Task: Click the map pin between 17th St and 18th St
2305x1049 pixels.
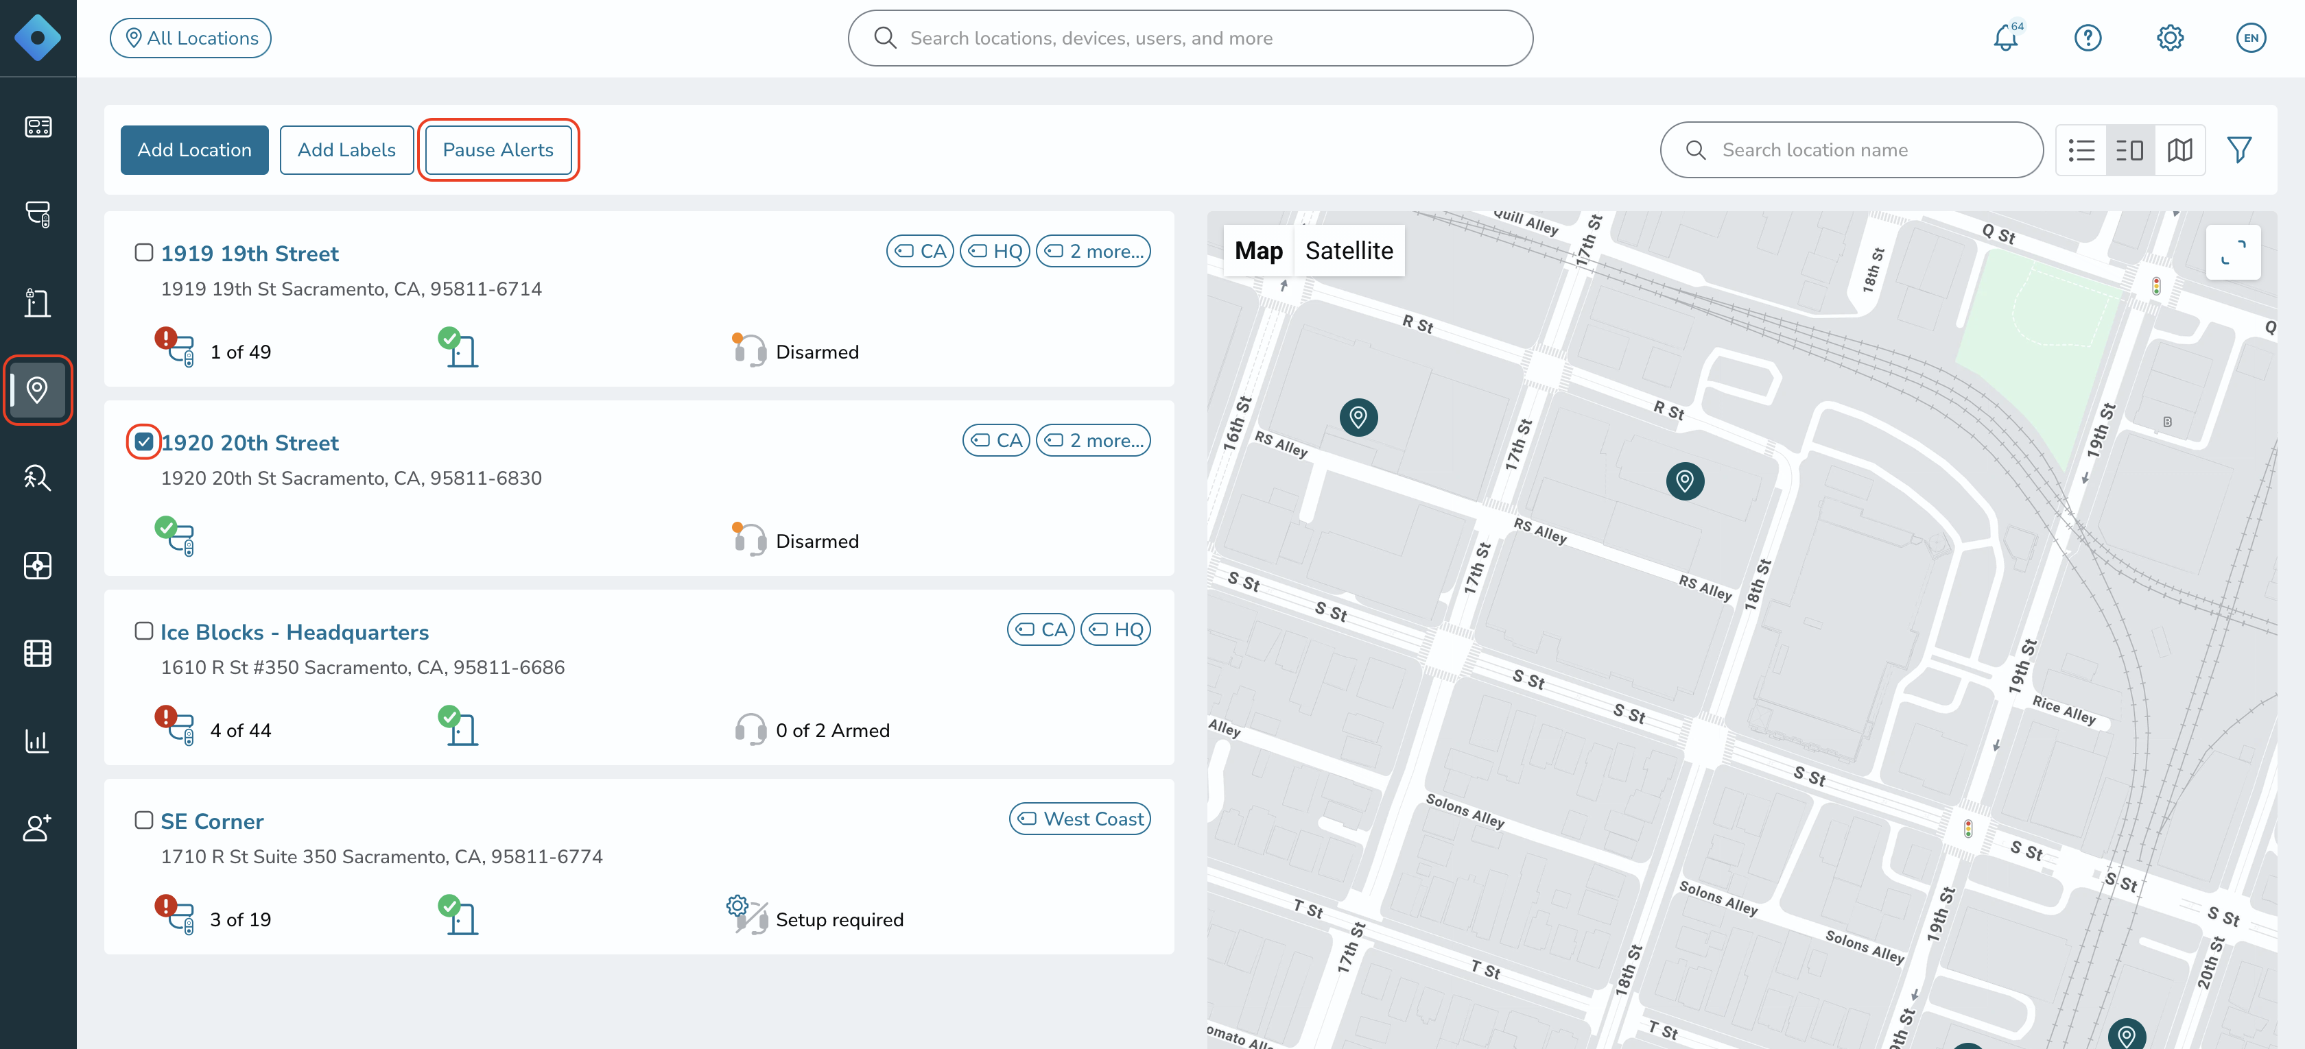Action: coord(1685,481)
